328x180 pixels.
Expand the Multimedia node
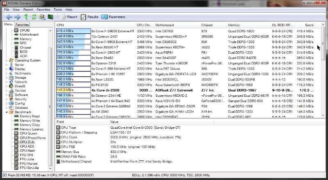[x=7, y=73]
